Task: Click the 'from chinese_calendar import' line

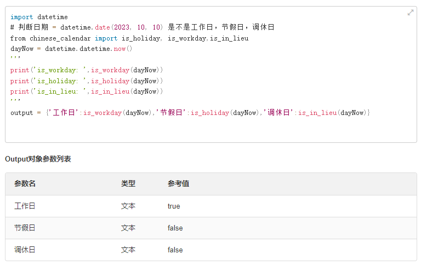Action: tap(129, 38)
